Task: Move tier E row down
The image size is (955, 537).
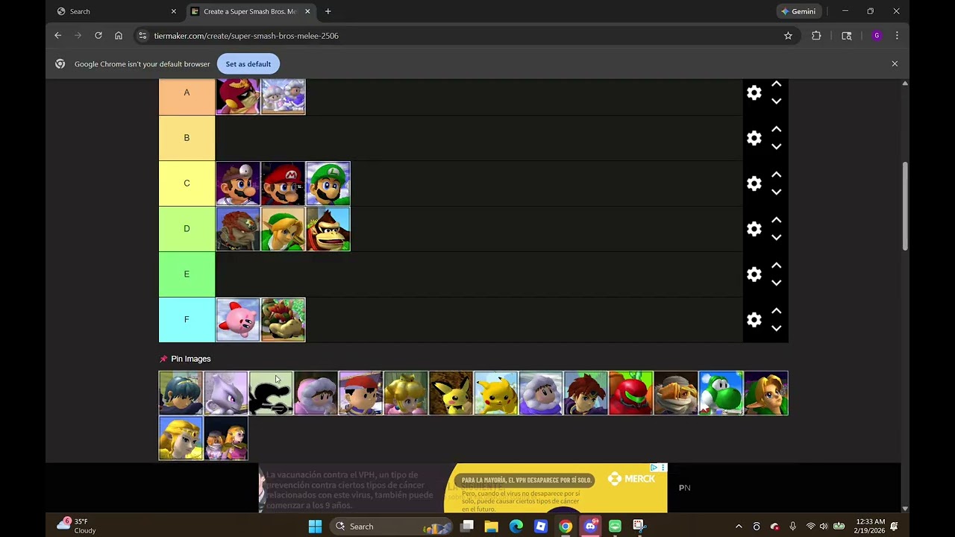Action: tap(776, 283)
